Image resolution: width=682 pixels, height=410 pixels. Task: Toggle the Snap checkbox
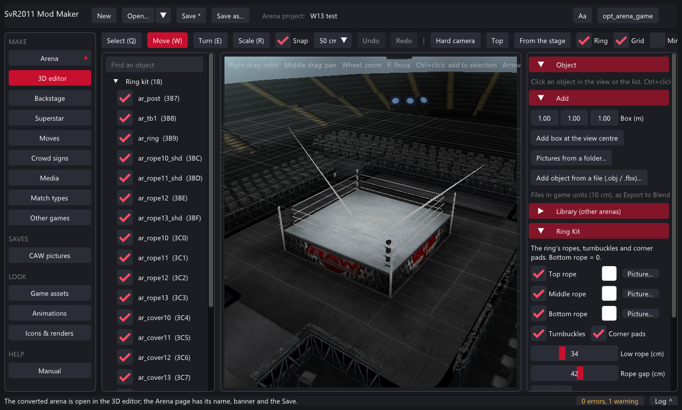[x=283, y=40]
